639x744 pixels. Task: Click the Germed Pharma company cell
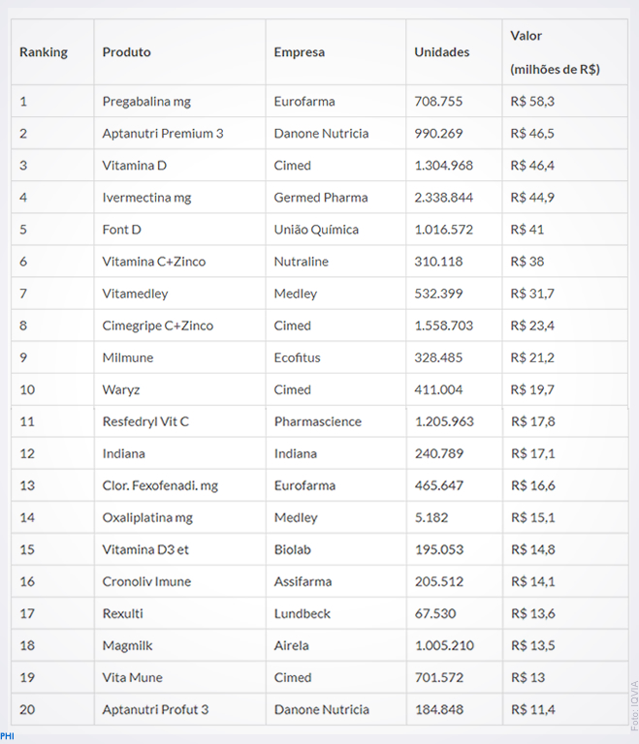[x=321, y=198]
